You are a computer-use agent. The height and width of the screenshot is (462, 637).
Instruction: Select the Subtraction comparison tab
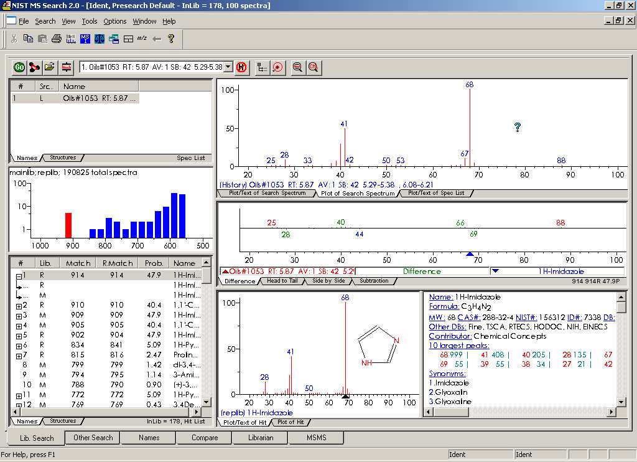pyautogui.click(x=374, y=281)
